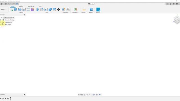This screenshot has width=180, height=101.
Task: Open the Design workspace dropdown
Action: click(3, 9)
